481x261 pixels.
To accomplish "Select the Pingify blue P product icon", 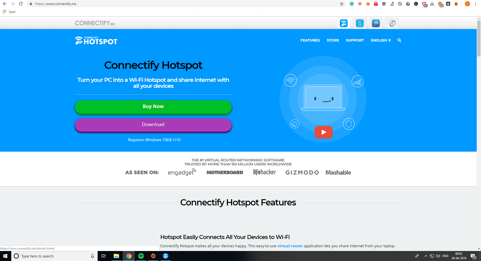I will 376,23.
